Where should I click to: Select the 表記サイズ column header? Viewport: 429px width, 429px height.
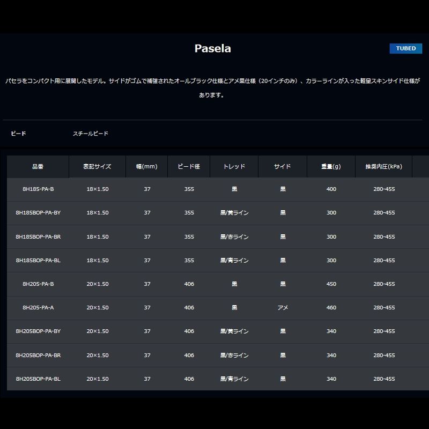pyautogui.click(x=97, y=166)
